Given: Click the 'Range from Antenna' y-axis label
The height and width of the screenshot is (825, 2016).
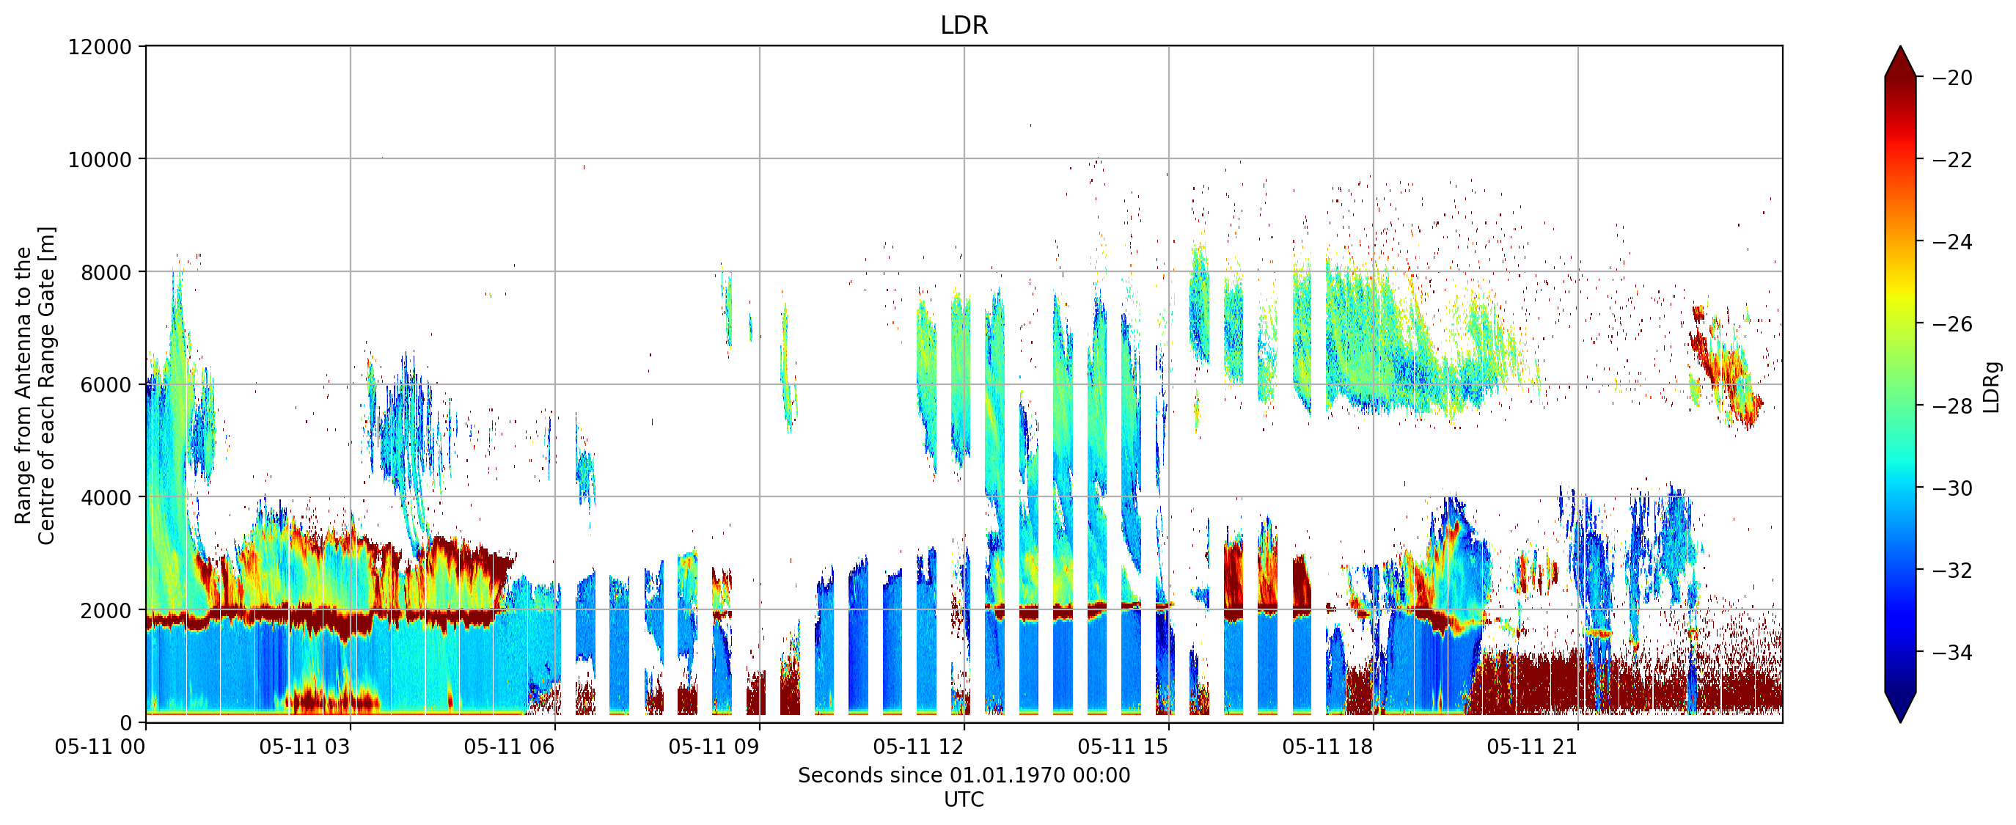Looking at the screenshot, I should (x=34, y=385).
